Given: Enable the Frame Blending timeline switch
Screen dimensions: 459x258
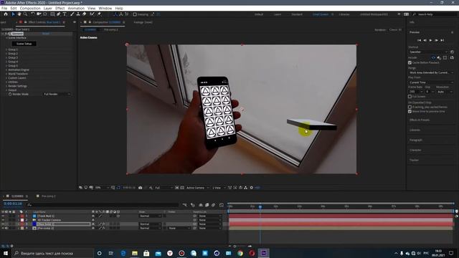Looking at the screenshot, I should tap(207, 205).
